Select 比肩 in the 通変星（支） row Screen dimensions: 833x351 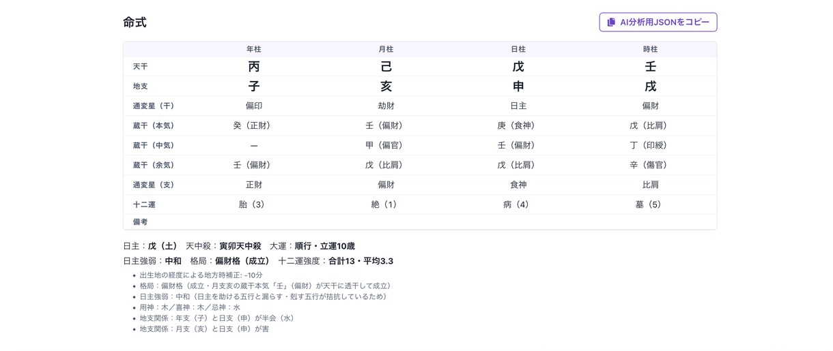[x=651, y=185]
